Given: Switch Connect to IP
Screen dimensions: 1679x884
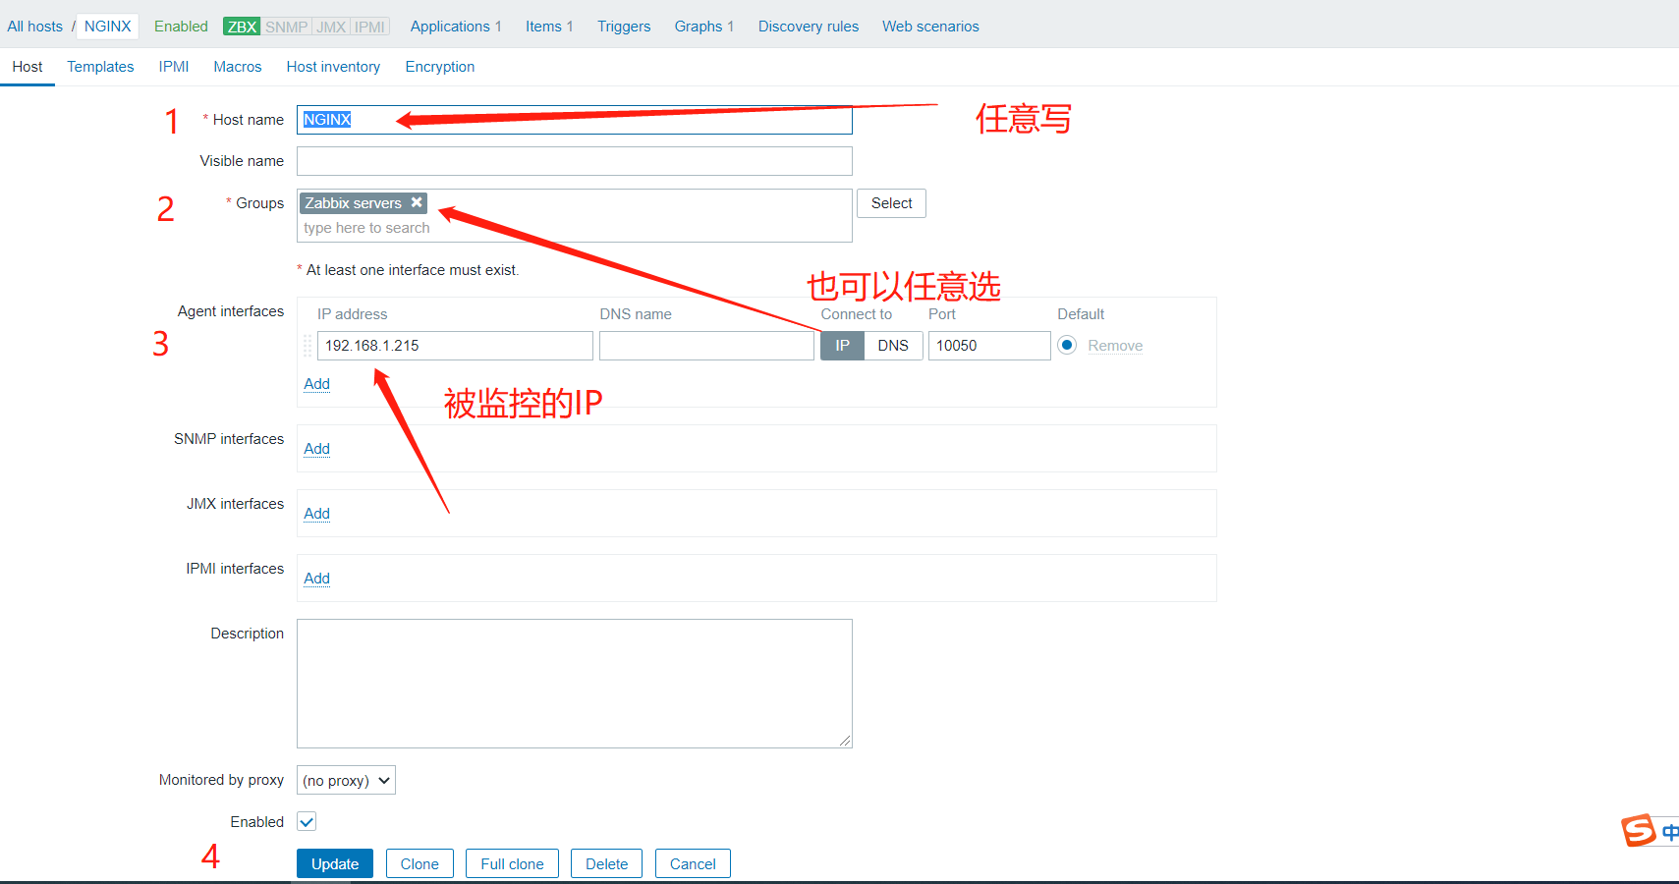Looking at the screenshot, I should coord(842,346).
